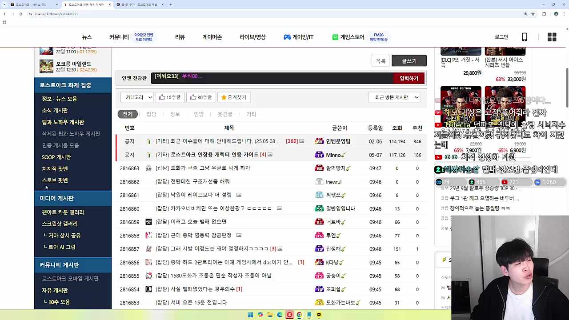The image size is (569, 320).
Task: Click the zoom magnifier in address bar
Action: pyautogui.click(x=525, y=14)
